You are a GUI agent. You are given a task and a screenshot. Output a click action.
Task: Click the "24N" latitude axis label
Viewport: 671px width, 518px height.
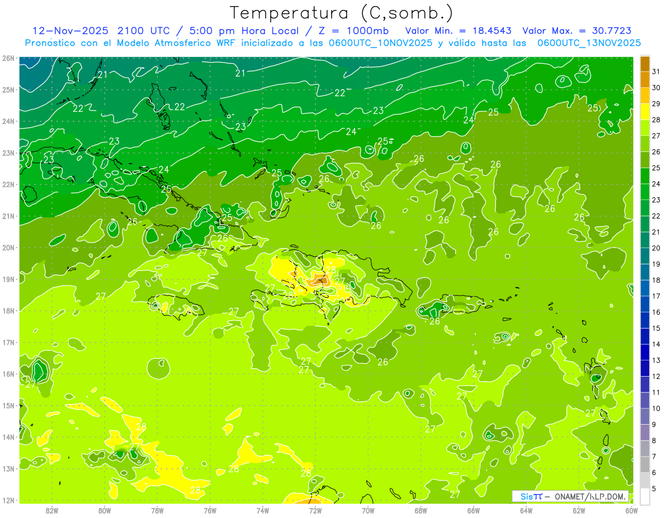[x=8, y=121]
